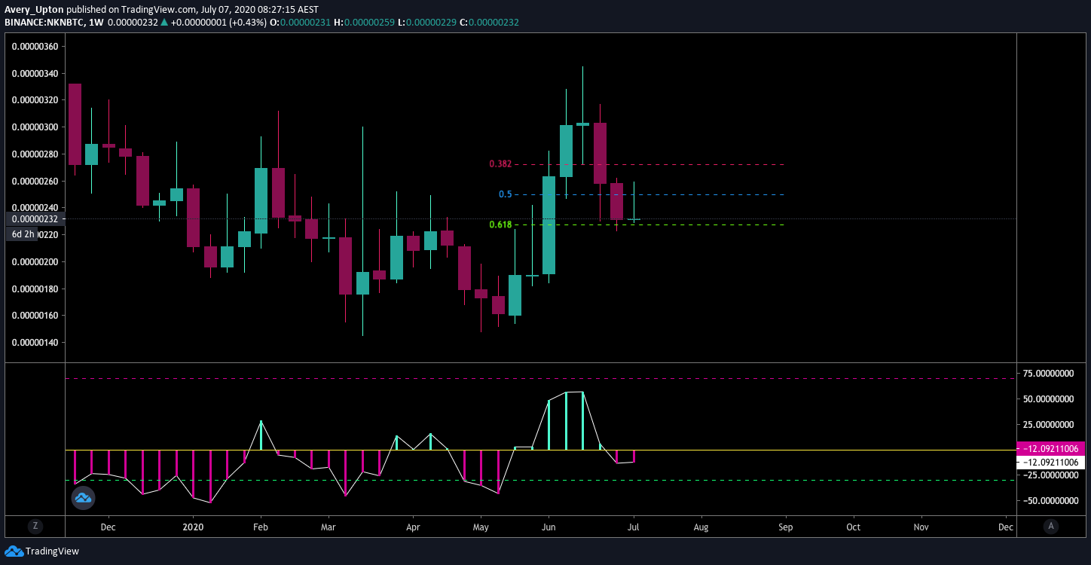Click the current price tag 0.00000232
This screenshot has height=565, width=1091.
[x=36, y=219]
